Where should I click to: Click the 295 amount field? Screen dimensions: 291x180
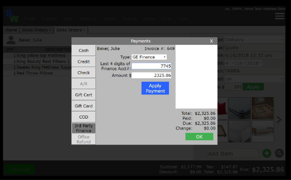point(233,87)
